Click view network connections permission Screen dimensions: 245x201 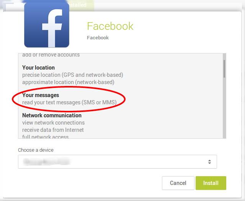pos(54,123)
